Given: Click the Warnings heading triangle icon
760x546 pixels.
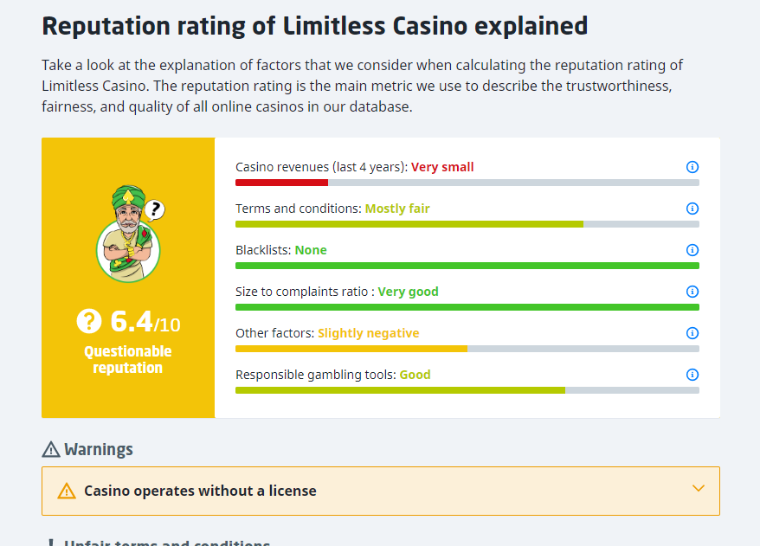Looking at the screenshot, I should (51, 450).
